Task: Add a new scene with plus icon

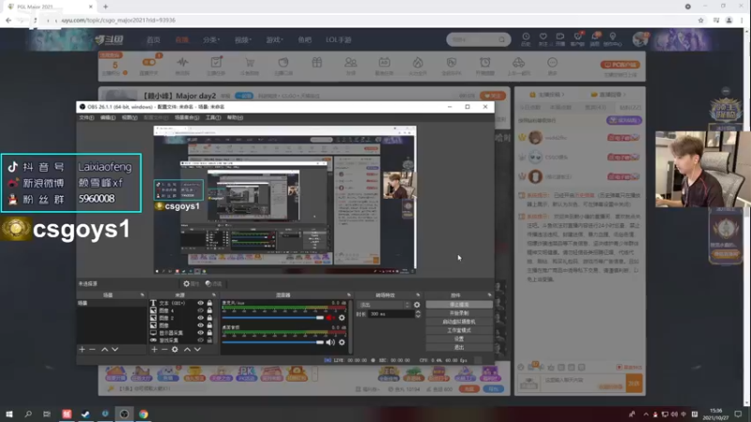Action: [x=82, y=349]
